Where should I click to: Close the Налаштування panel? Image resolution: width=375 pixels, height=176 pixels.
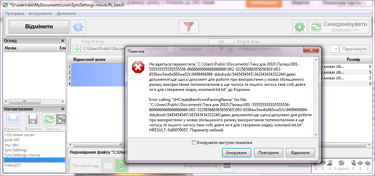[x=63, y=109]
